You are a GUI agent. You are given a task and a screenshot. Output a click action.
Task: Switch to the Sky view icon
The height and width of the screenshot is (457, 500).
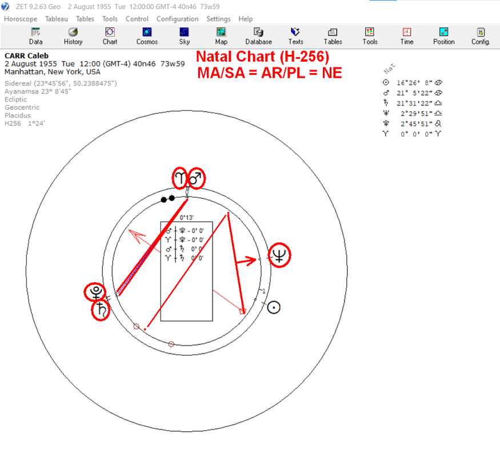click(185, 37)
